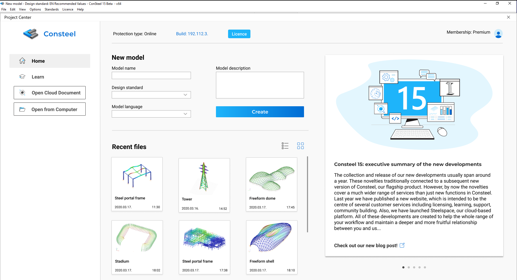This screenshot has height=280, width=517.
Task: Select the fourth carousel dot
Action: (x=420, y=267)
